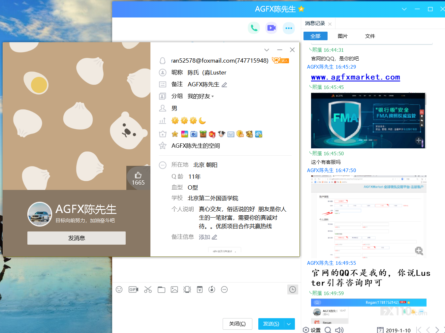The height and width of the screenshot is (333, 445).
Task: Click the picture icon to send an image
Action: (174, 289)
